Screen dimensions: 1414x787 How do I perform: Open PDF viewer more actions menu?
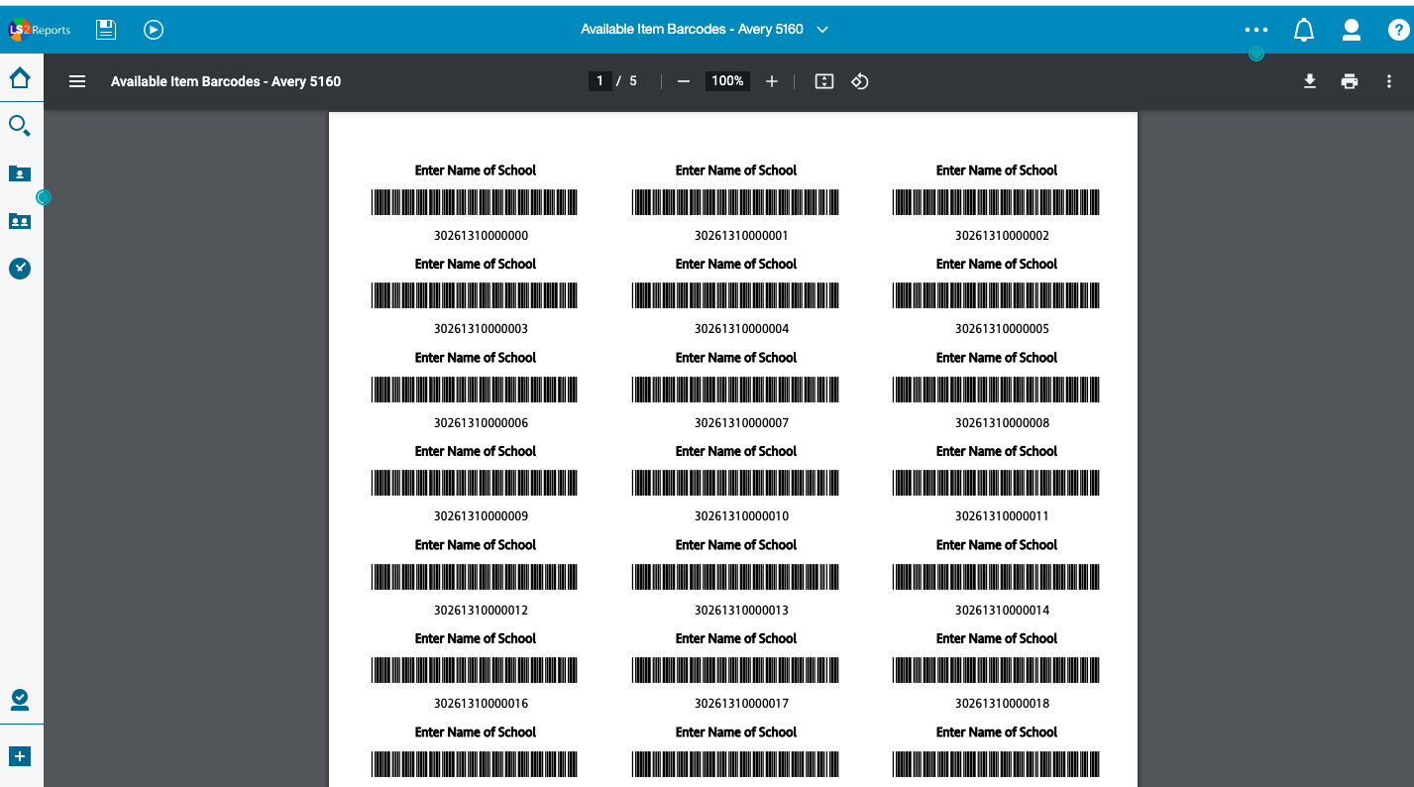tap(1389, 81)
